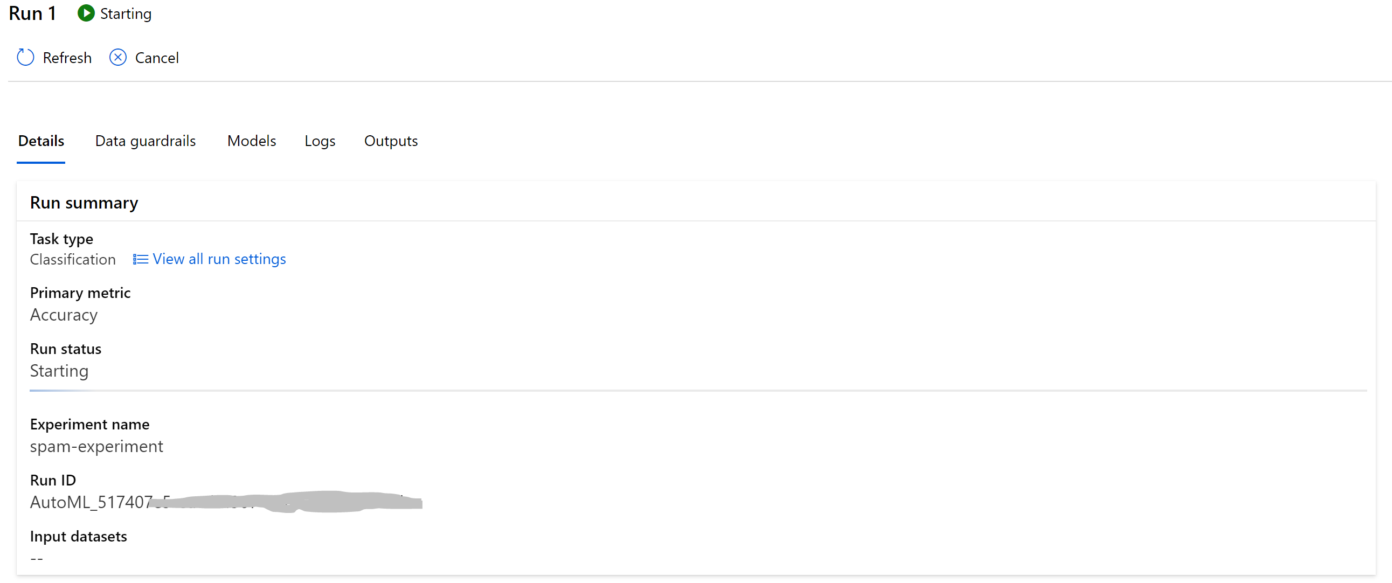The width and height of the screenshot is (1392, 583).
Task: Show the Logs tab
Action: 320,141
